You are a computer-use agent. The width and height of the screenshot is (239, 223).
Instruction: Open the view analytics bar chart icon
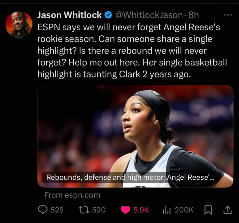tap(167, 210)
